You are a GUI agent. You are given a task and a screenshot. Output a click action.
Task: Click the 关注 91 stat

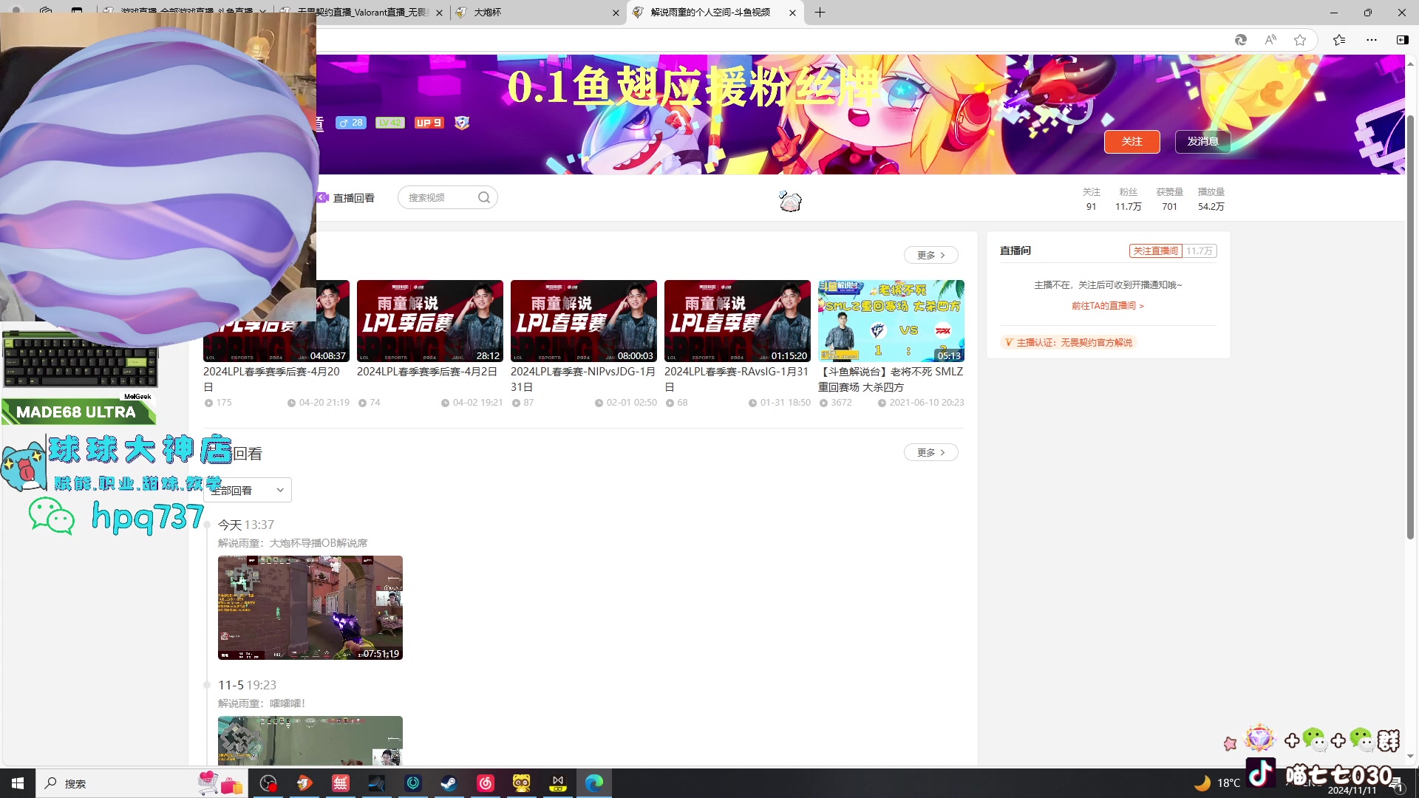(1091, 199)
